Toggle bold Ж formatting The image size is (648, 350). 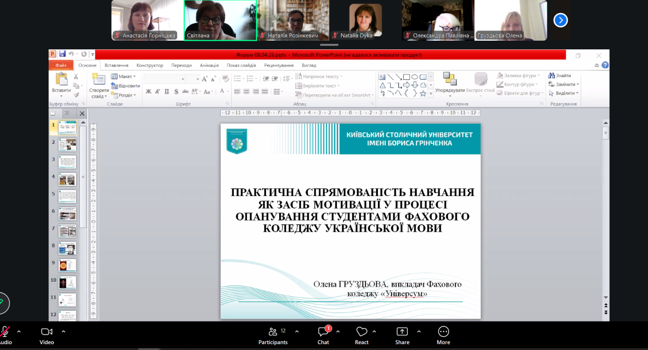(x=149, y=91)
